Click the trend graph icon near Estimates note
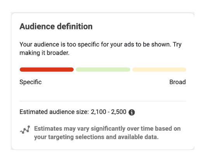Image resolution: width=210 pixels, height=157 pixels. [25, 129]
